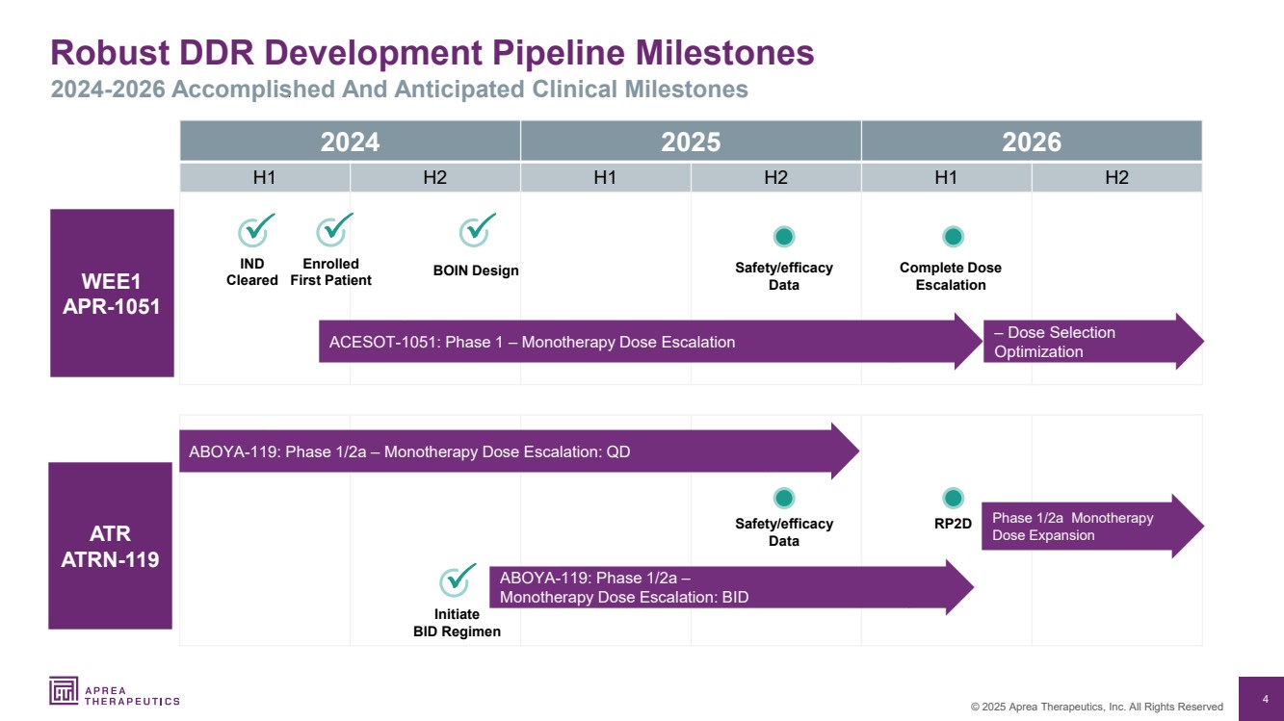Screen dimensions: 1284x721
Task: Click the Dose Selection Optimization arrow
Action: click(1079, 342)
